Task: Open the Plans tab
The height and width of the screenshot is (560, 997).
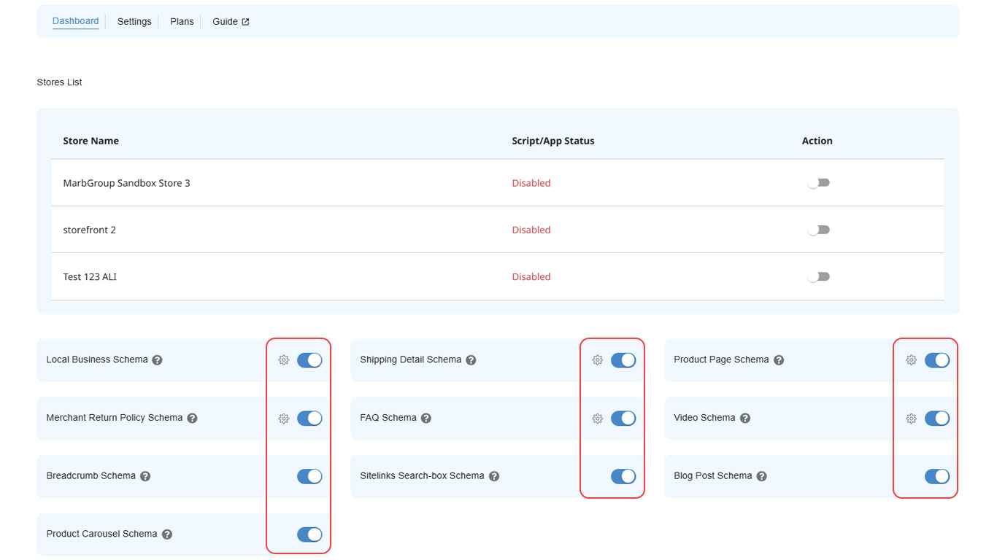Action: (x=182, y=22)
